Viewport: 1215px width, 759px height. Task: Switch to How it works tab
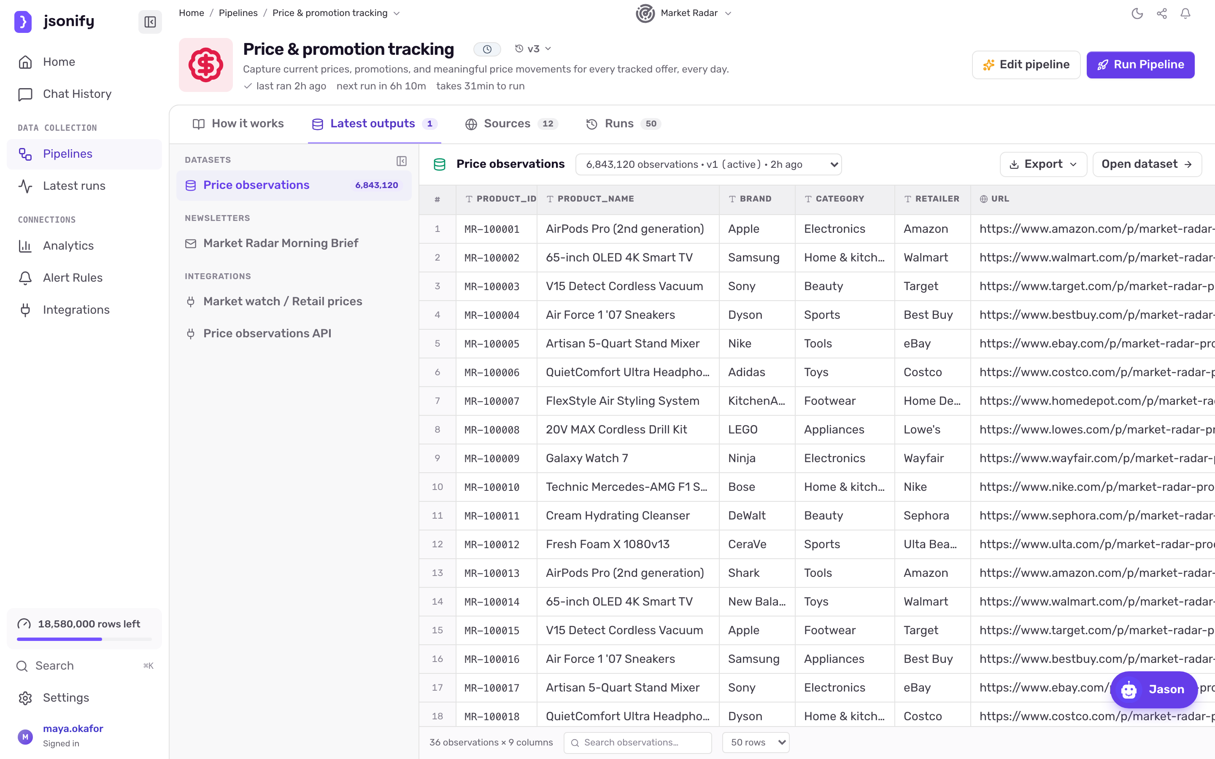pyautogui.click(x=238, y=124)
